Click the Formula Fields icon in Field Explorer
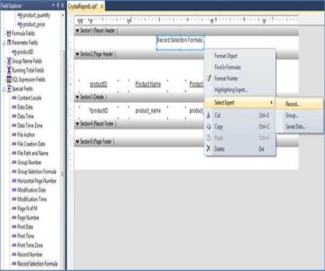325x271 pixels. pos(8,34)
